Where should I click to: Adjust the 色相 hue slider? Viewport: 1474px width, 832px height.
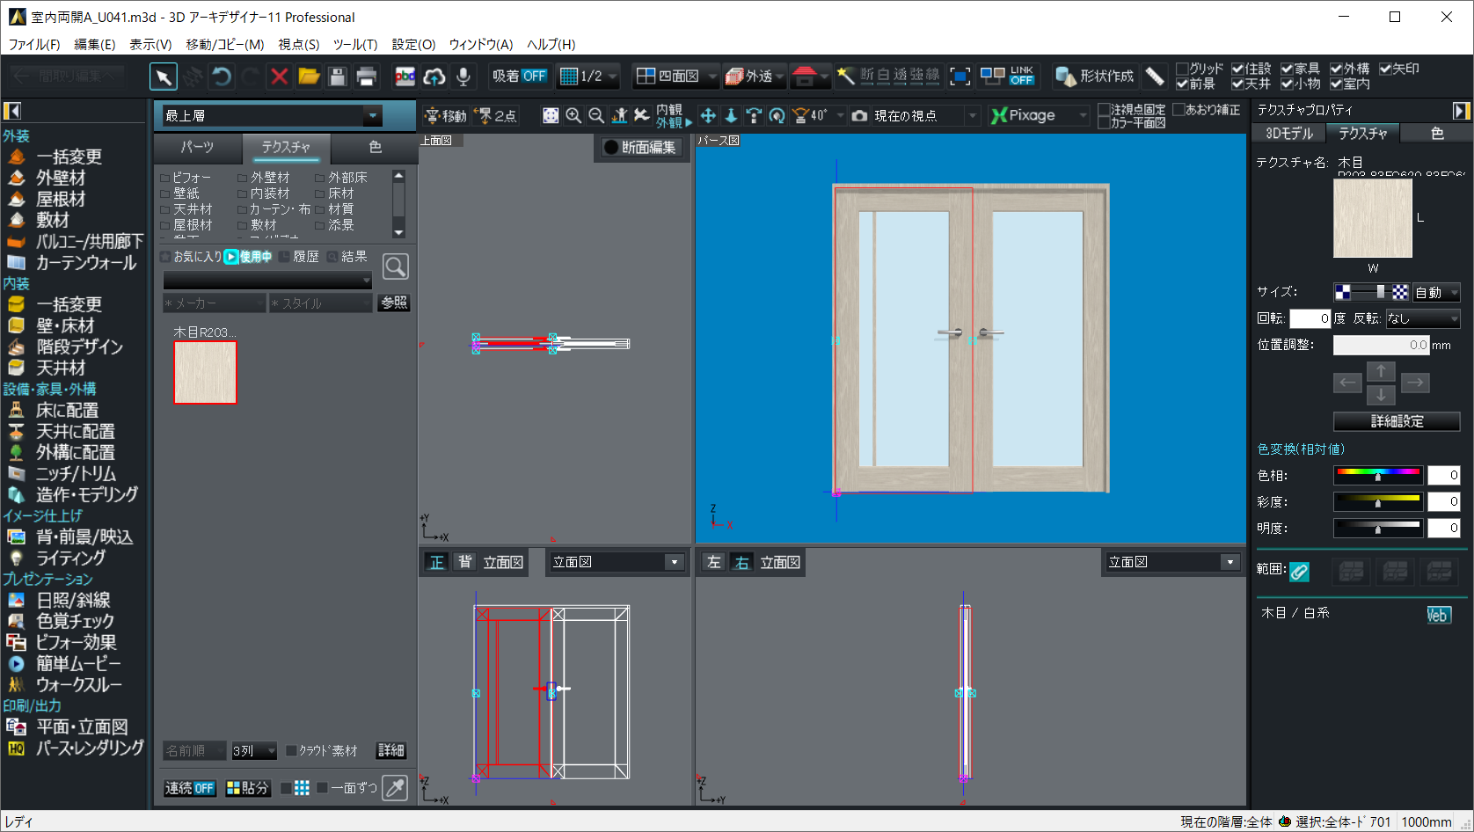(x=1377, y=475)
